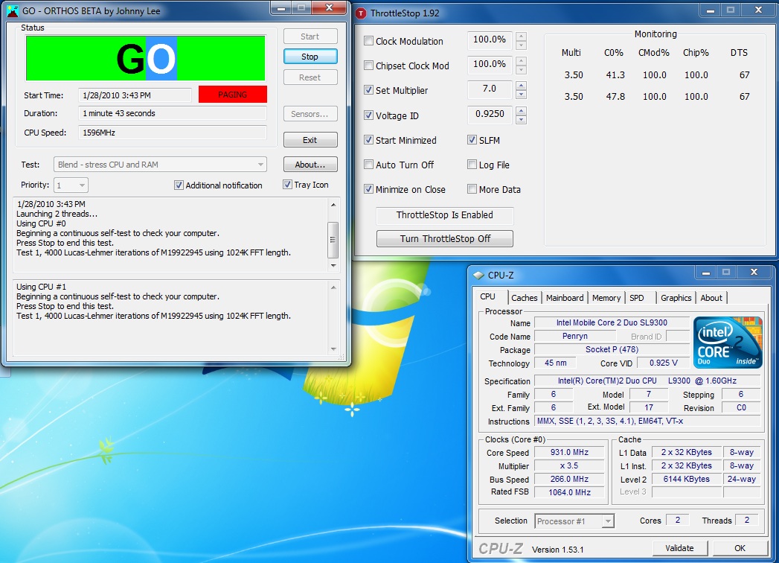Click the ORTHOS title bar app icon

pyautogui.click(x=13, y=11)
